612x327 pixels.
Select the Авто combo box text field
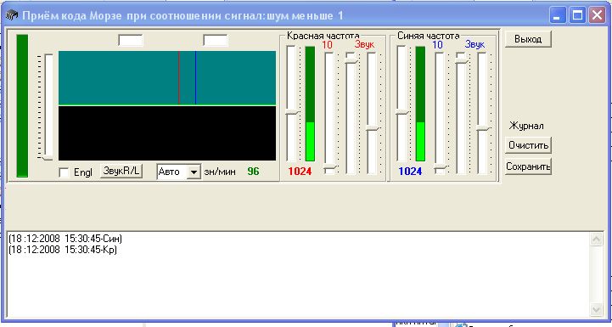tap(171, 172)
